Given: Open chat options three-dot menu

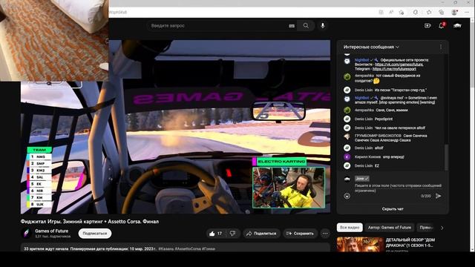Looking at the screenshot, I should pyautogui.click(x=441, y=47).
